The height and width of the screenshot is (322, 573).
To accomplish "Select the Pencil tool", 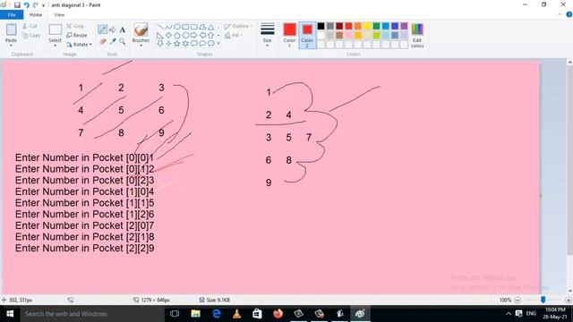I will point(102,30).
